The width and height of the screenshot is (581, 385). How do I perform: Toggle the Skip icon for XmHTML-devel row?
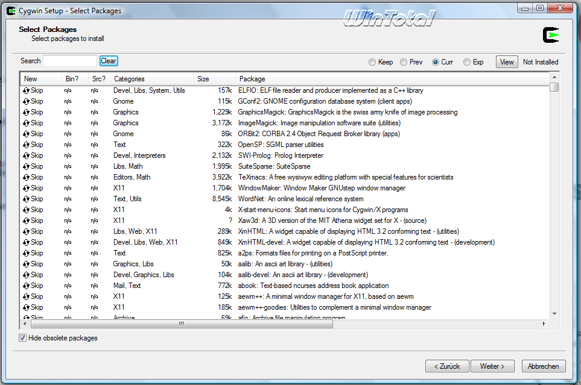pyautogui.click(x=27, y=242)
